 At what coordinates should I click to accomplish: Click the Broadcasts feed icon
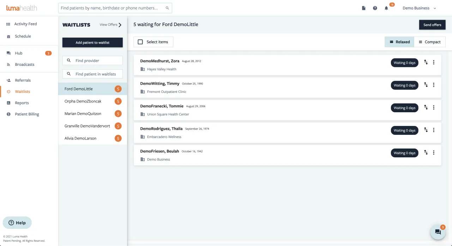coord(8,64)
